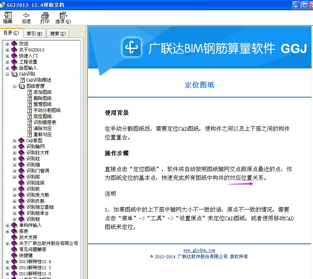
Task: Select the 识别桩承台 tree item
Action: click(x=38, y=213)
